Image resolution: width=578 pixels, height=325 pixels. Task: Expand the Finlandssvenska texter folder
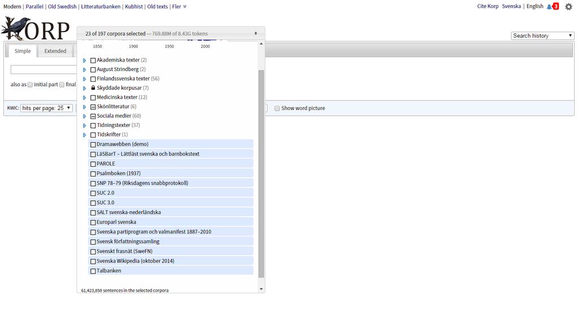[85, 79]
